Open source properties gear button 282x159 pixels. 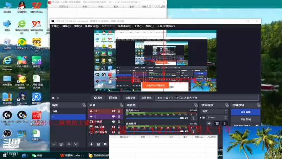pyautogui.click(x=98, y=98)
